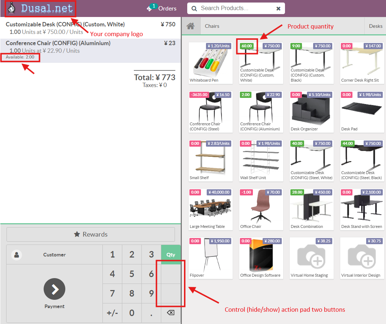The width and height of the screenshot is (386, 324).
Task: Activate the Qty mode button
Action: [171, 254]
